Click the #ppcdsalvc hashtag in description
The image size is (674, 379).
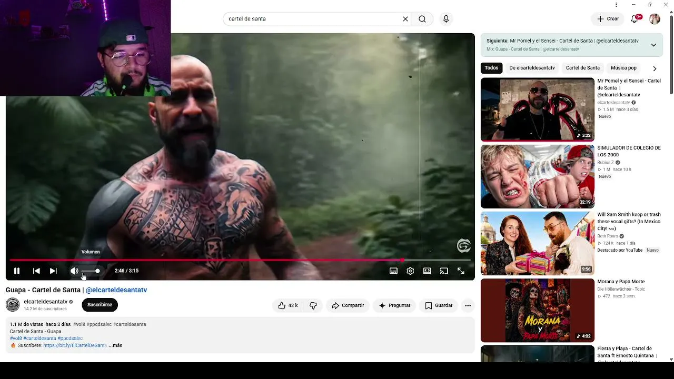(70, 338)
